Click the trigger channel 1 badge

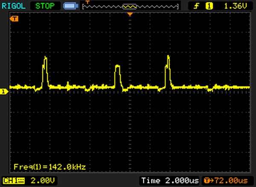pos(209,6)
